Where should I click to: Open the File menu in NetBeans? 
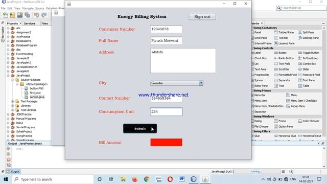3,8
